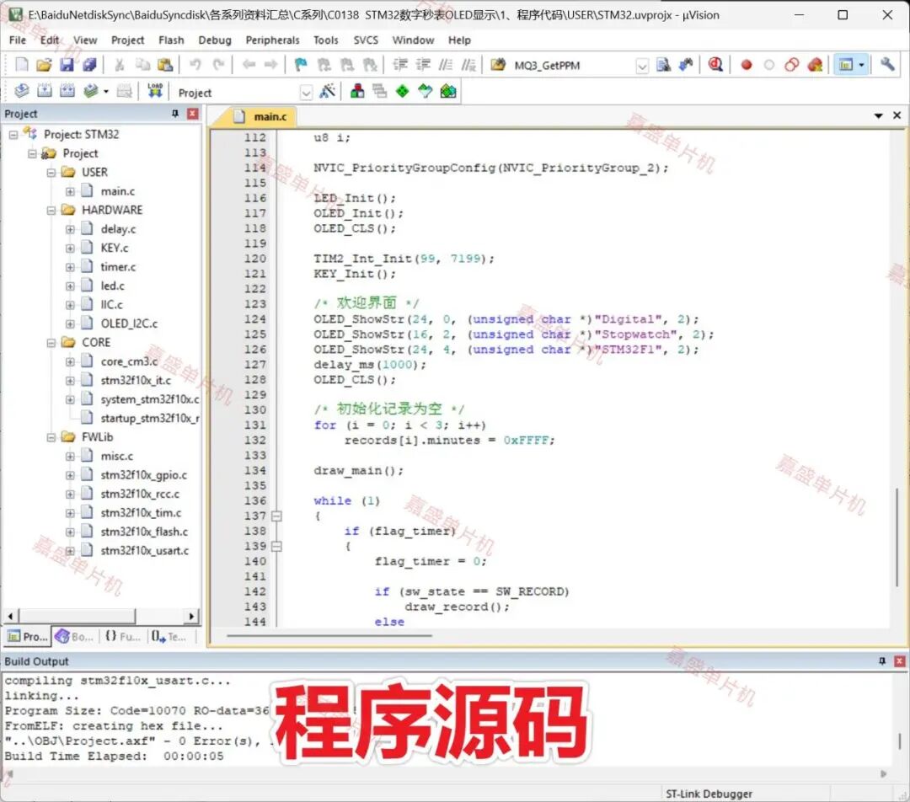The width and height of the screenshot is (910, 802).
Task: Indent the selected lines
Action: point(400,64)
